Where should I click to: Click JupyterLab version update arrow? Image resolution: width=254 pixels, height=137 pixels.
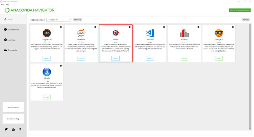[x=45, y=42]
